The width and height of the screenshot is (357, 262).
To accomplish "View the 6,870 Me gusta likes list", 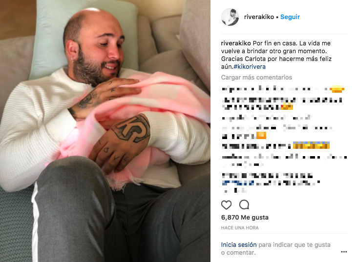I will click(x=245, y=218).
